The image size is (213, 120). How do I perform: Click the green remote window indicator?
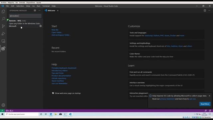(x=2, y=111)
